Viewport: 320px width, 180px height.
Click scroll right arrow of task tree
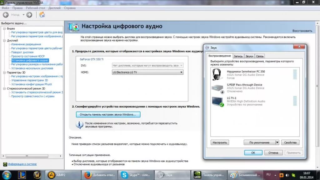point(61,156)
